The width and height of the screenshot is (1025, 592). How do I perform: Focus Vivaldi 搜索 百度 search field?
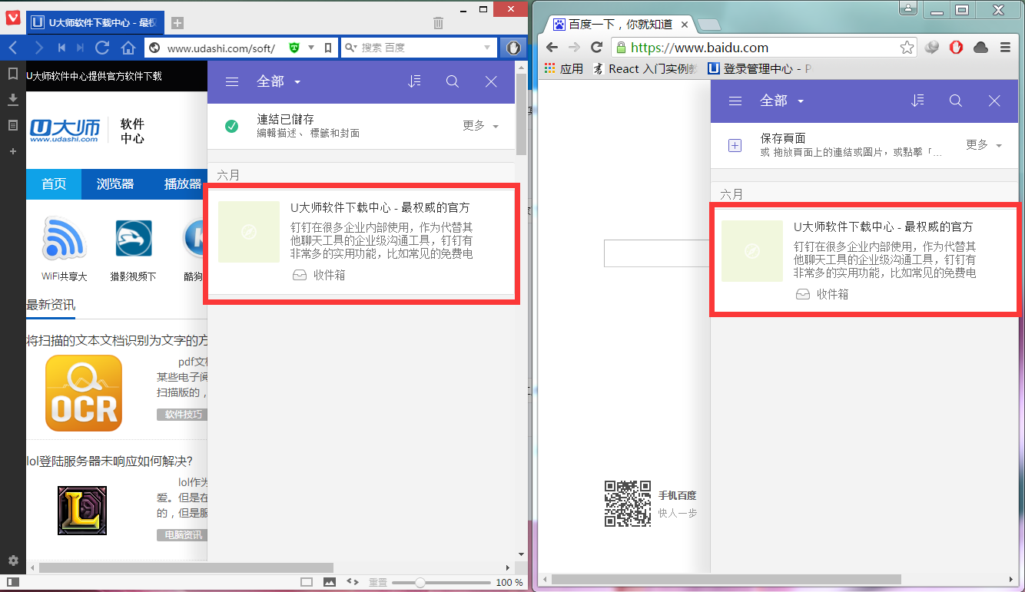(419, 48)
